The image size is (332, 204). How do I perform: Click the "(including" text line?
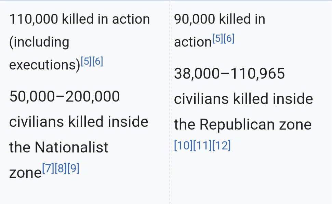pyautogui.click(x=39, y=42)
